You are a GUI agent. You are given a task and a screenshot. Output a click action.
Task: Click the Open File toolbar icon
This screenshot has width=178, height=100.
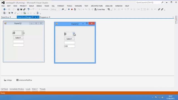tap(18, 9)
